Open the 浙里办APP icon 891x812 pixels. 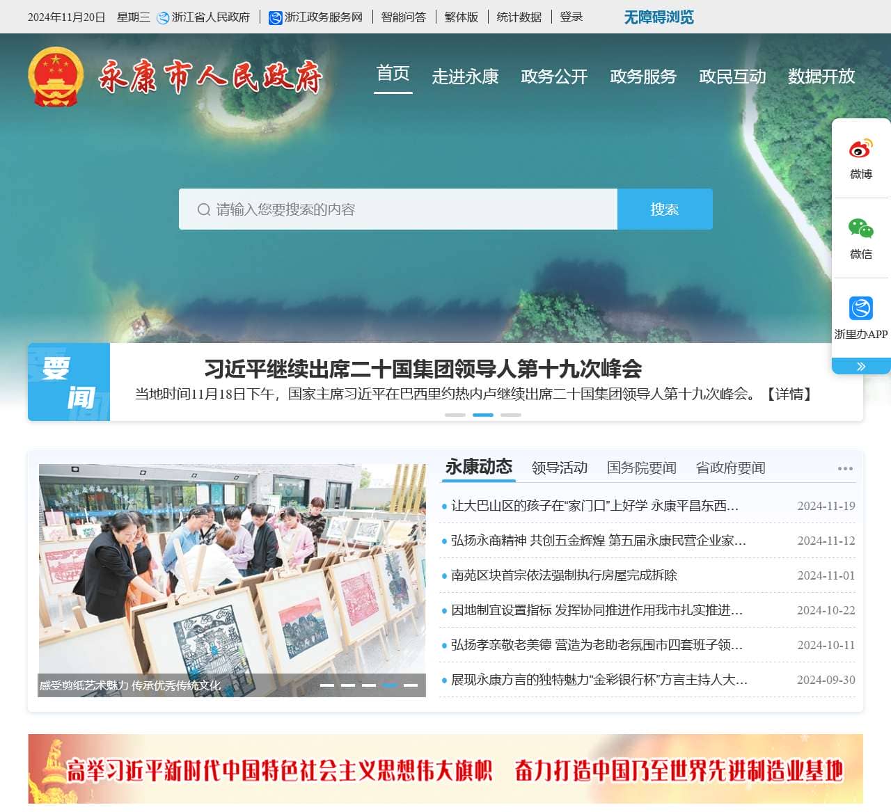(861, 308)
